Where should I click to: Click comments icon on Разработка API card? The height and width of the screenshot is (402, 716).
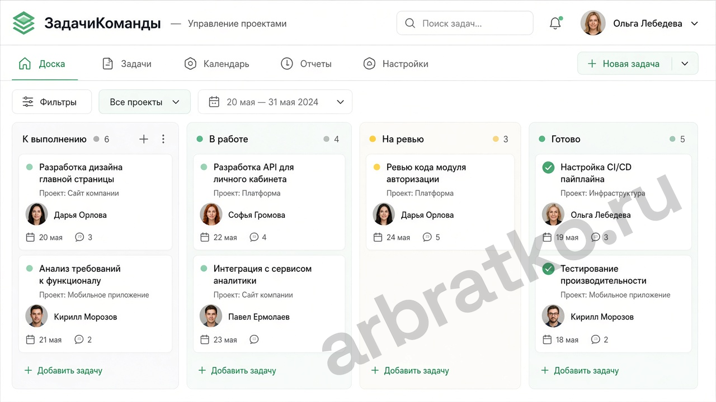click(254, 237)
